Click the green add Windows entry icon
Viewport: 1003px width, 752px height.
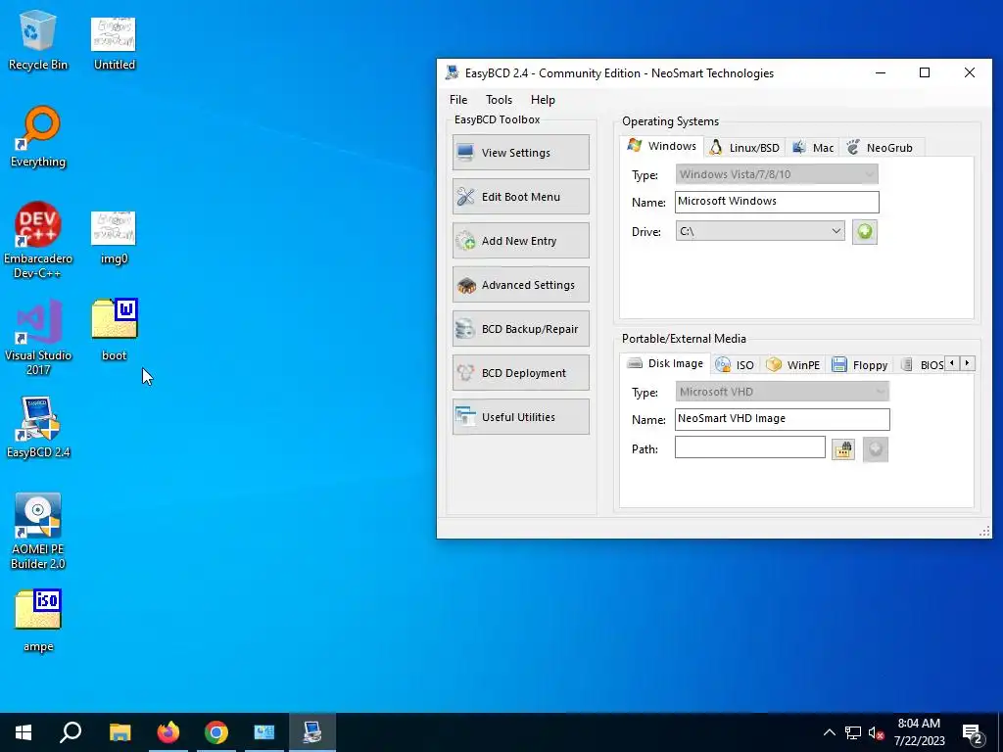[864, 231]
